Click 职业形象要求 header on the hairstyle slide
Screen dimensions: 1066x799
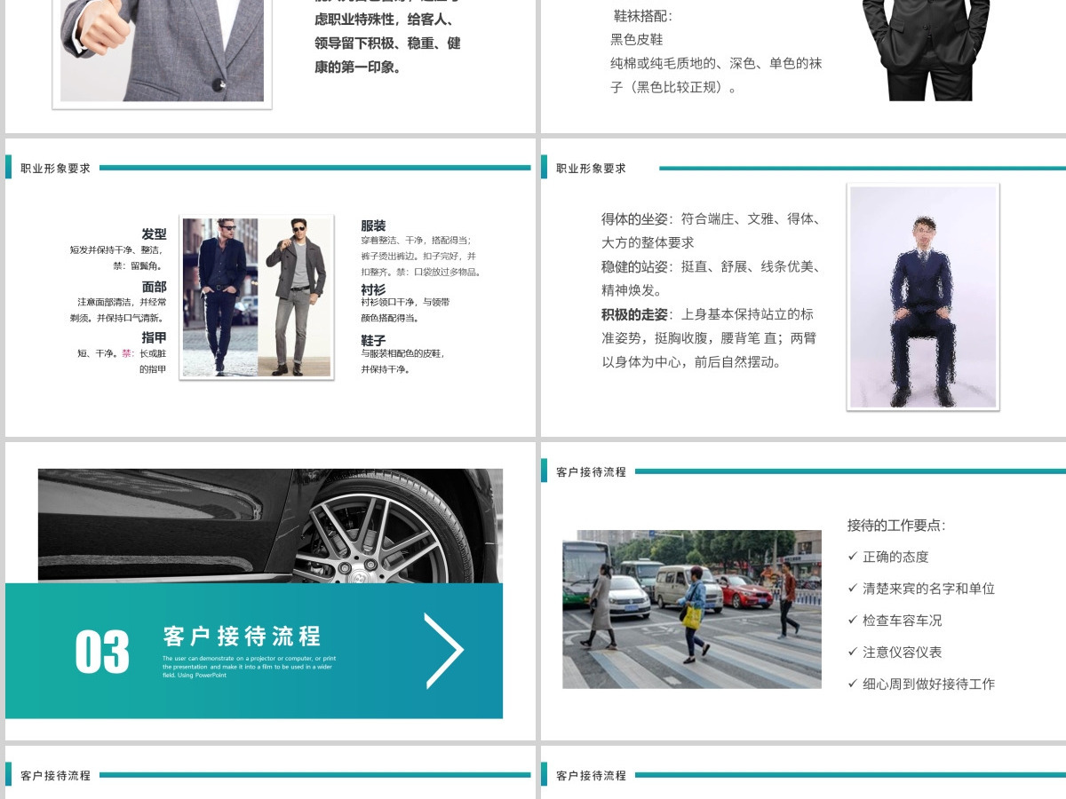pyautogui.click(x=56, y=168)
